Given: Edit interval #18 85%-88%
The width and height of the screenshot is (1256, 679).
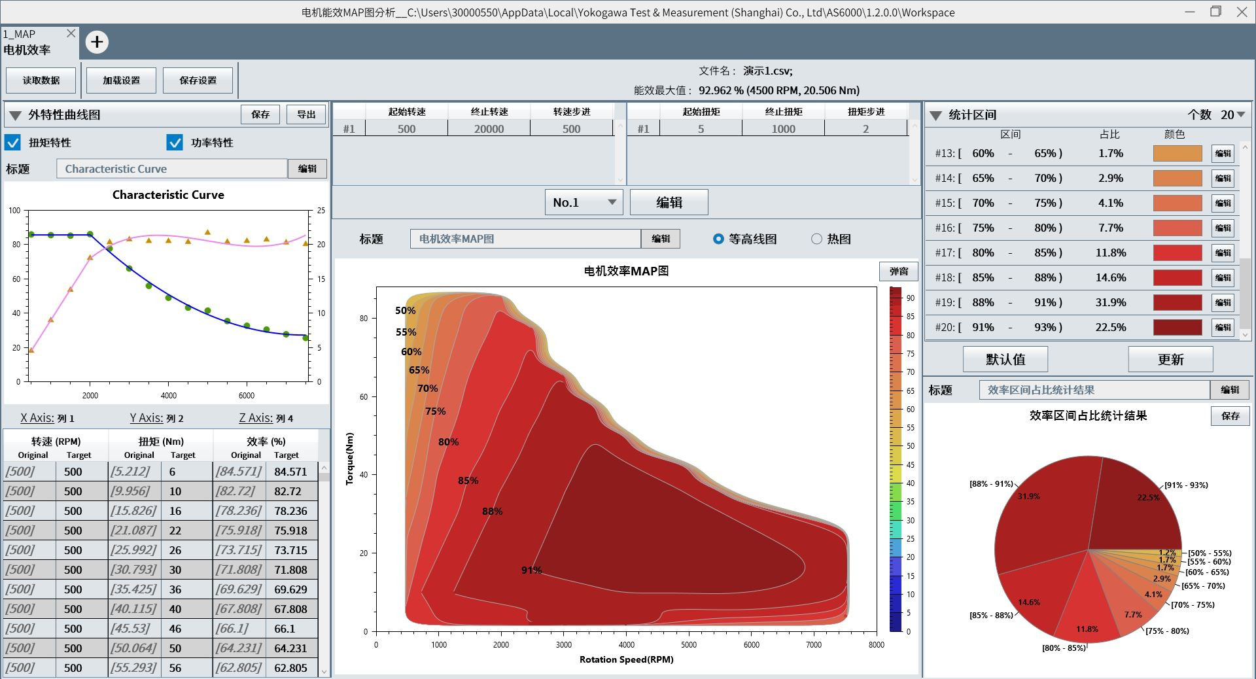Looking at the screenshot, I should coord(1223,278).
